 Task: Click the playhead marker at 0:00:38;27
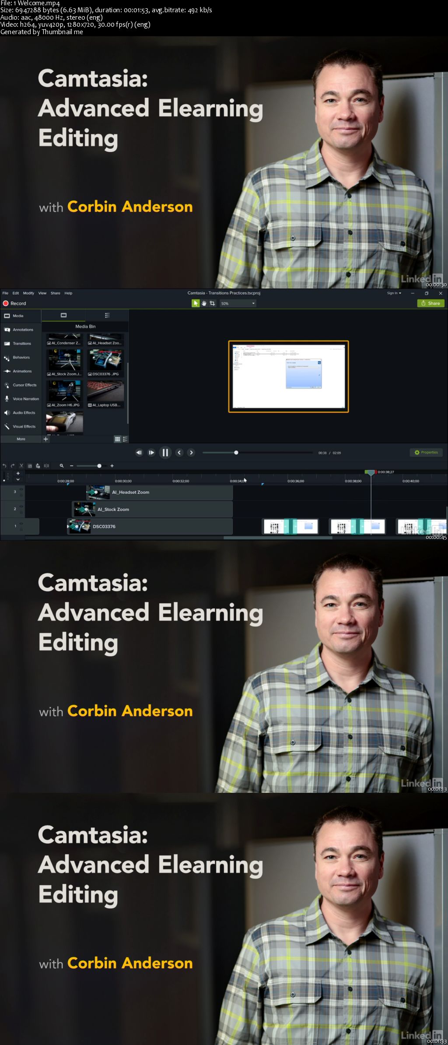tap(371, 472)
